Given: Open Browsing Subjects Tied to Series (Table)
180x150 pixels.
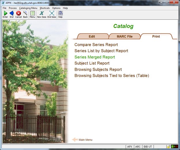Looking at the screenshot, I should tap(112, 76).
